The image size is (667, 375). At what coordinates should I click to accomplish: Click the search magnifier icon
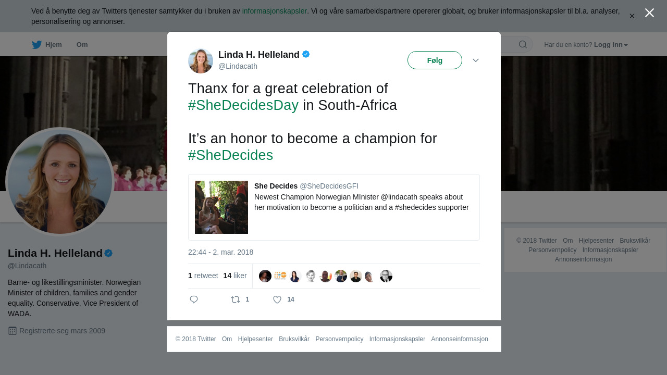(x=523, y=45)
